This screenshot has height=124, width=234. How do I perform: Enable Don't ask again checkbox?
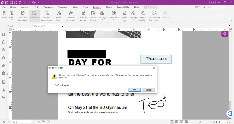(x=53, y=85)
